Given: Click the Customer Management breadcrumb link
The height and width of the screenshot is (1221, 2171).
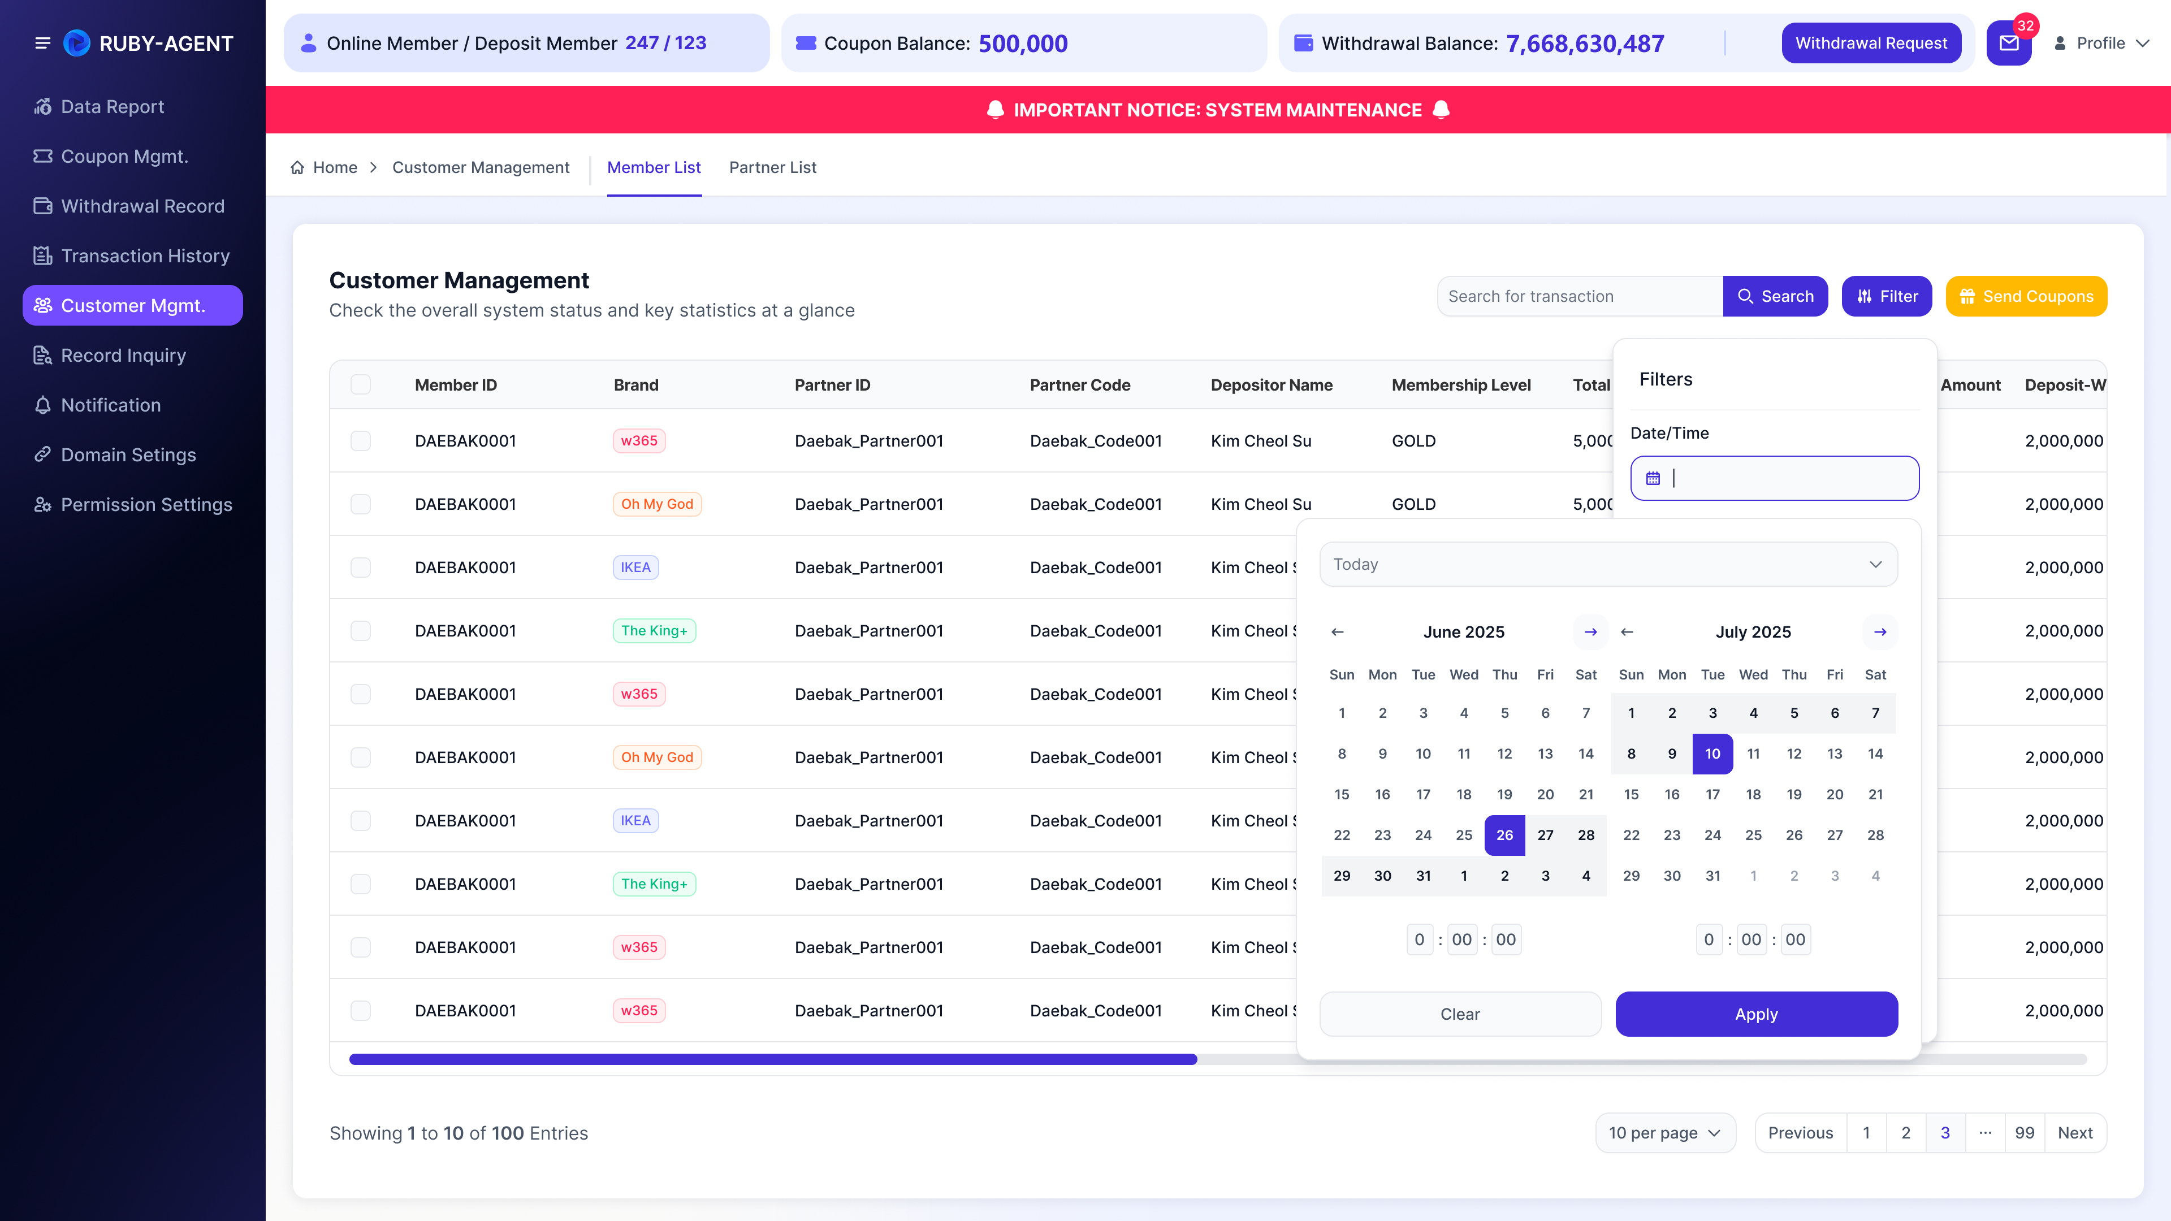Looking at the screenshot, I should [481, 168].
